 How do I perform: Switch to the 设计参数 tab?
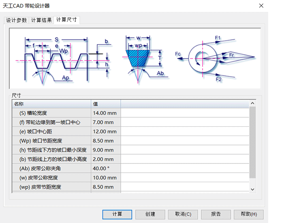click(x=17, y=20)
